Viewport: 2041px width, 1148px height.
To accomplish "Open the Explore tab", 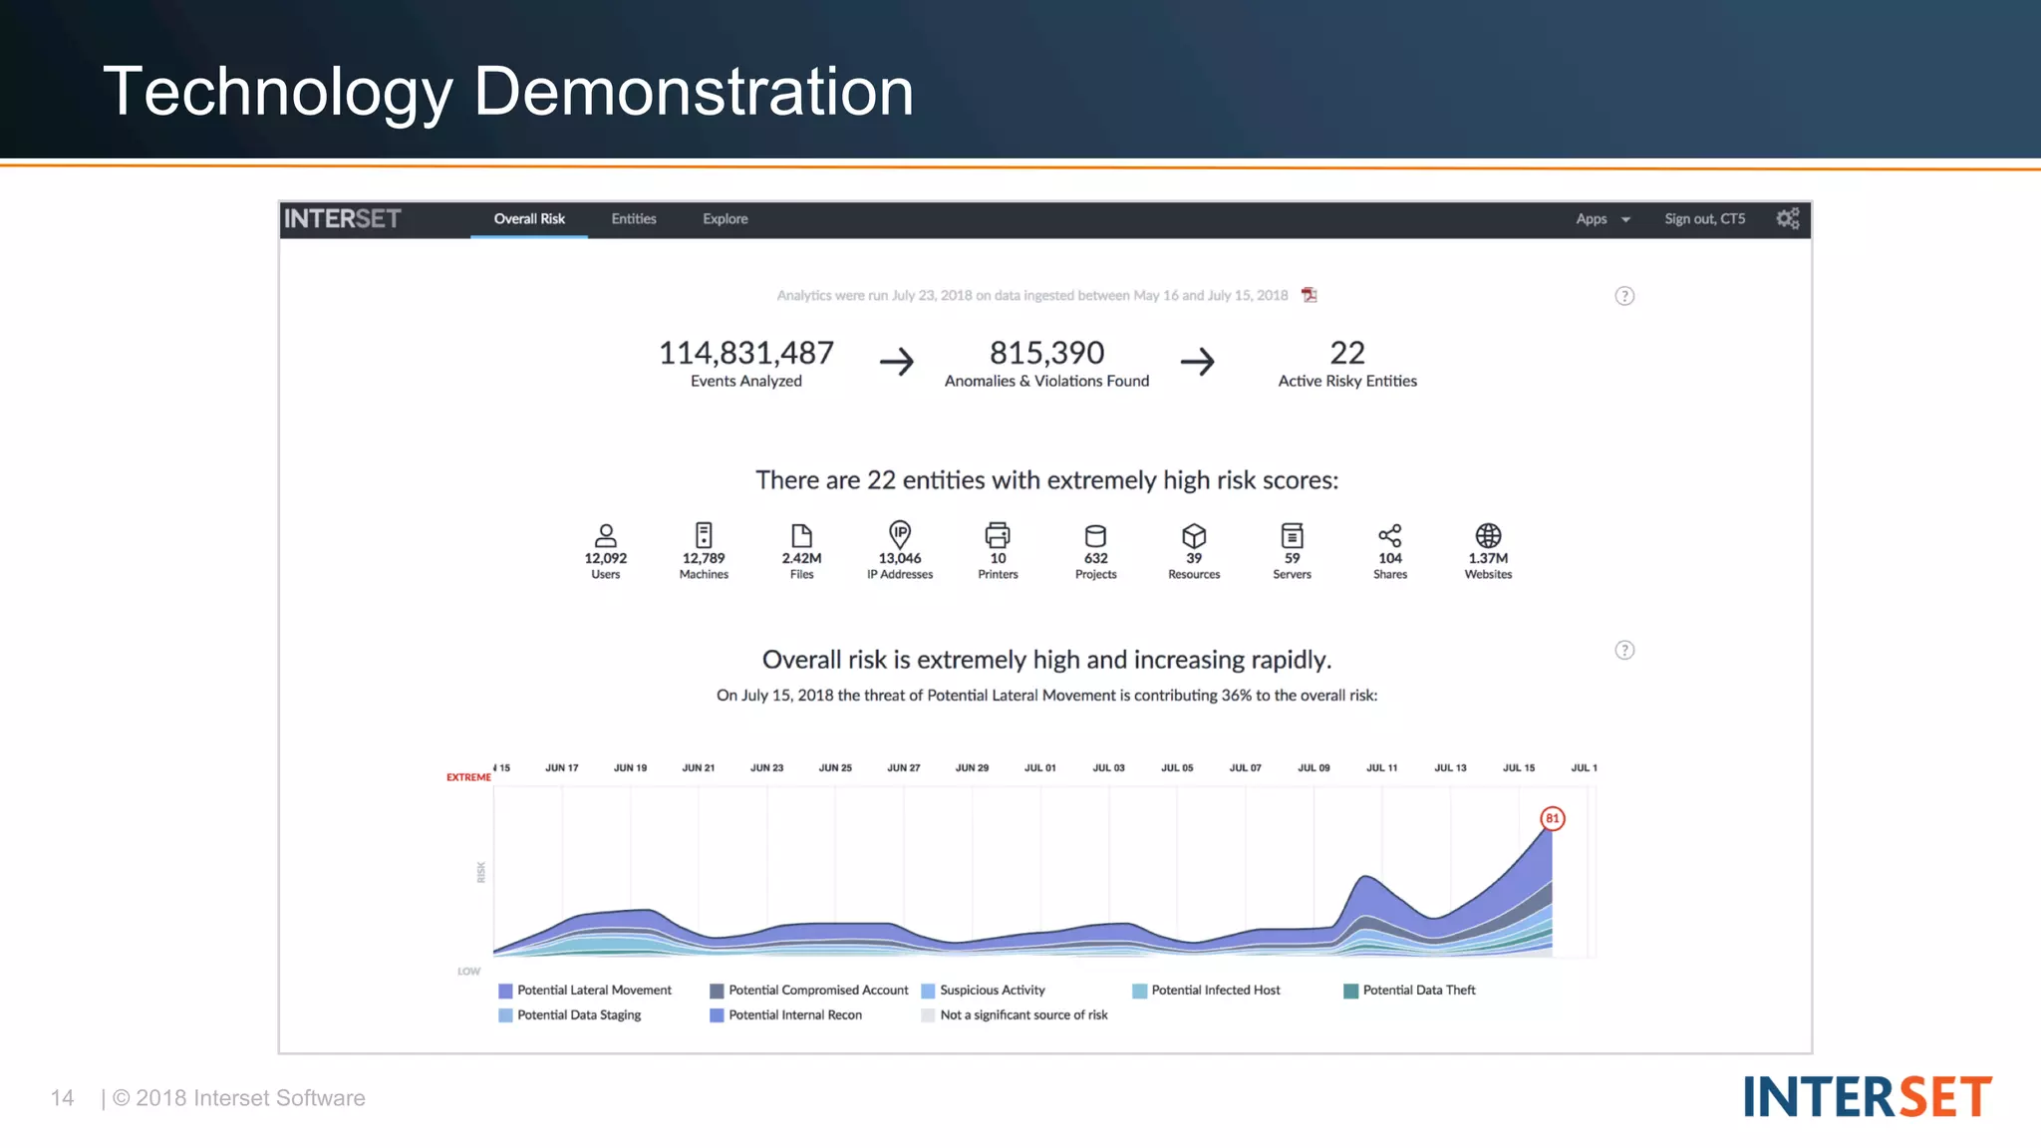I will [725, 219].
